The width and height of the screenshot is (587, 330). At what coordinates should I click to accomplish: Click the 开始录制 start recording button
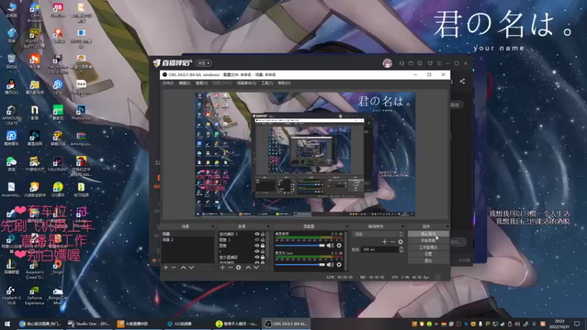[x=429, y=241]
